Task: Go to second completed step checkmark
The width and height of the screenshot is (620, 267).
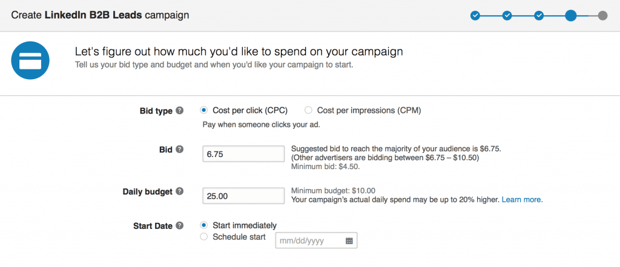Action: click(x=507, y=16)
